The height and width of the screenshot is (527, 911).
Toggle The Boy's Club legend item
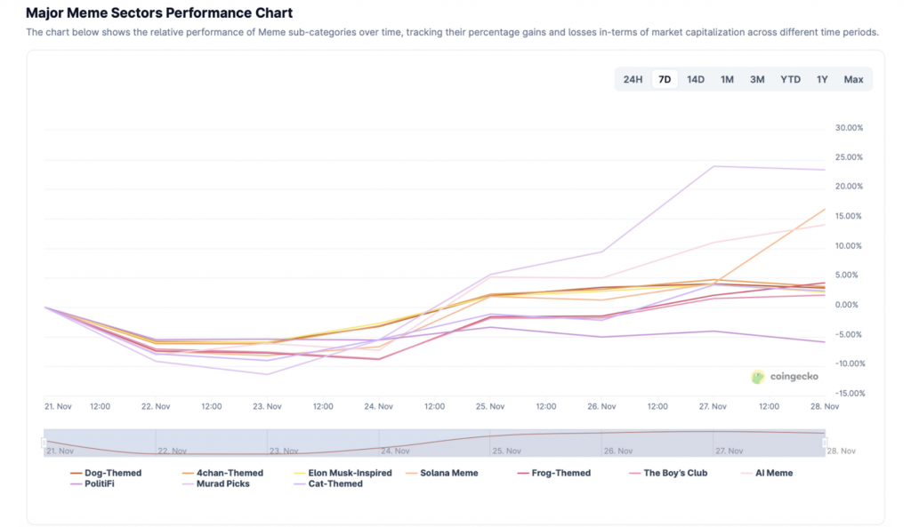(675, 473)
